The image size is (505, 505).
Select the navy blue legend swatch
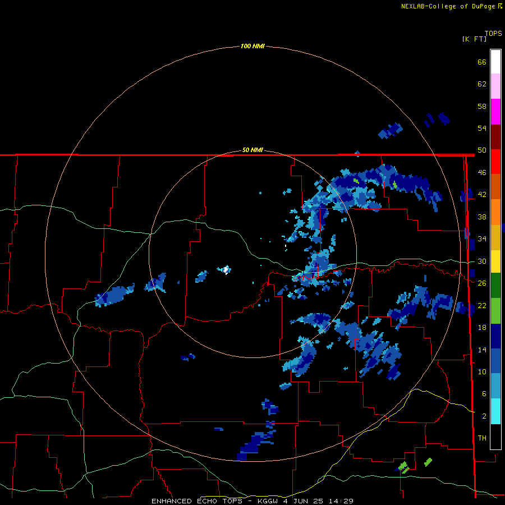495,336
